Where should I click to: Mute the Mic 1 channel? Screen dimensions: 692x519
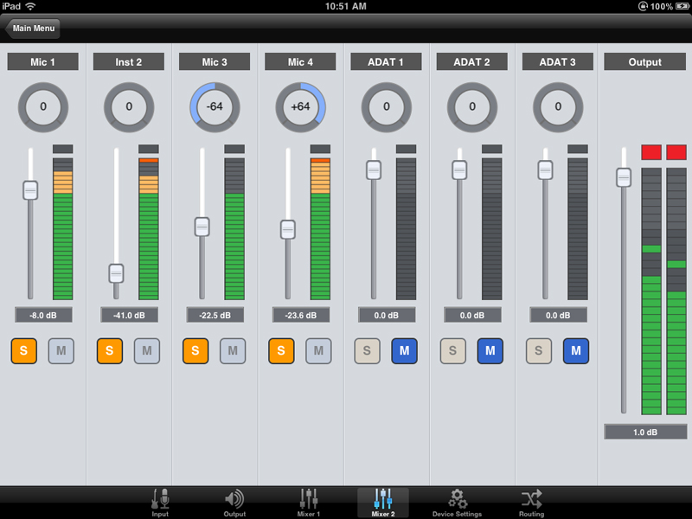pos(61,351)
